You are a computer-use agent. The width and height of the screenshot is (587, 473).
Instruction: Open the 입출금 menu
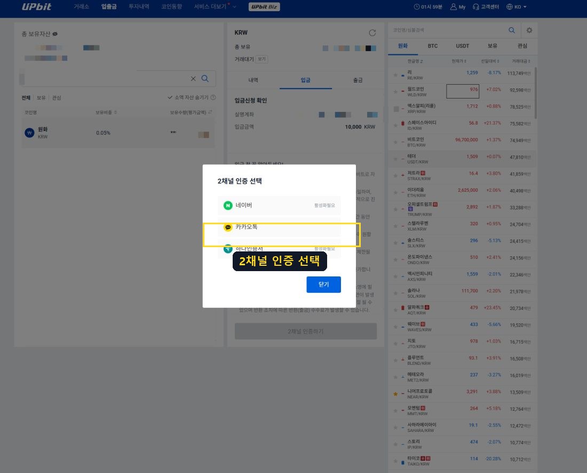pos(109,7)
